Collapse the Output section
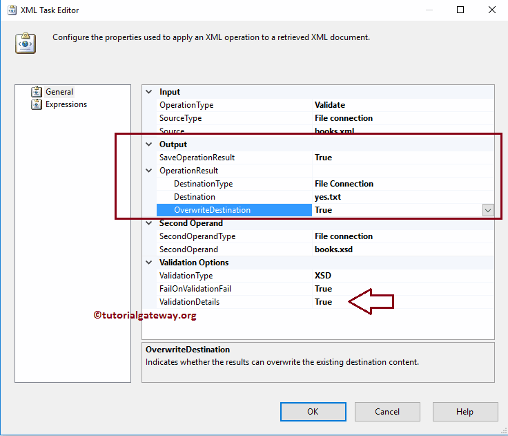Viewport: 508px width, 436px height. (149, 144)
